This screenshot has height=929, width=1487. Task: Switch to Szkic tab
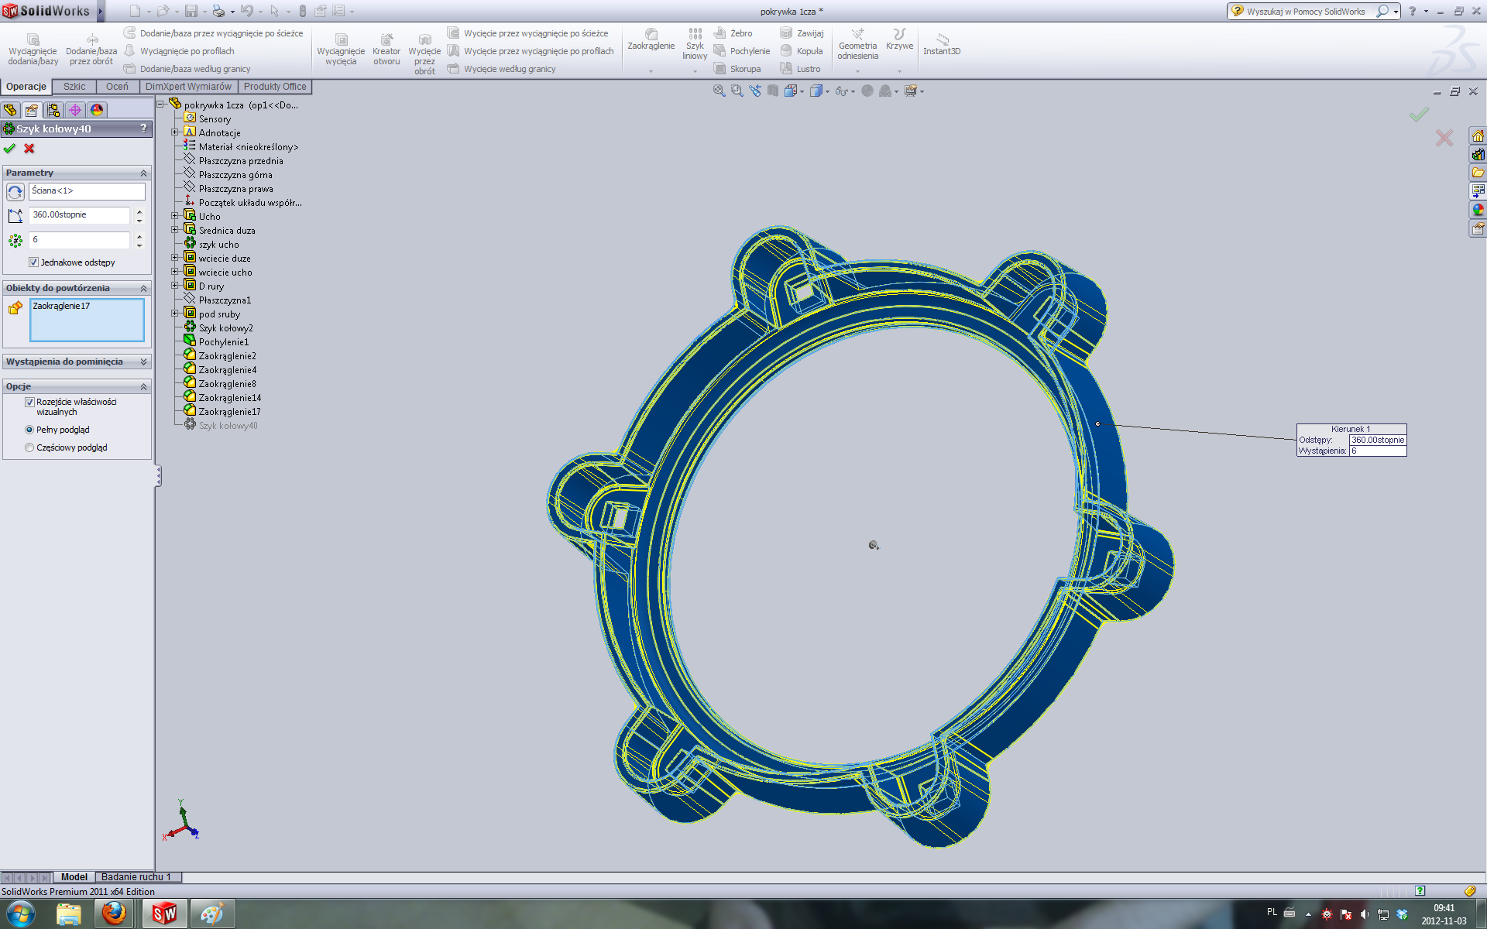[x=74, y=87]
